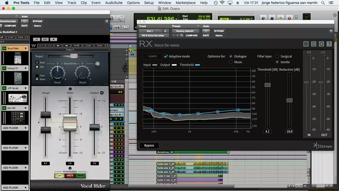
Task: Open the macOS Spotlight search icon
Action: pos(323,3)
